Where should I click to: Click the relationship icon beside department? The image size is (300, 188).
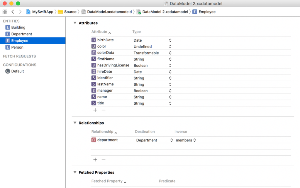click(x=94, y=140)
